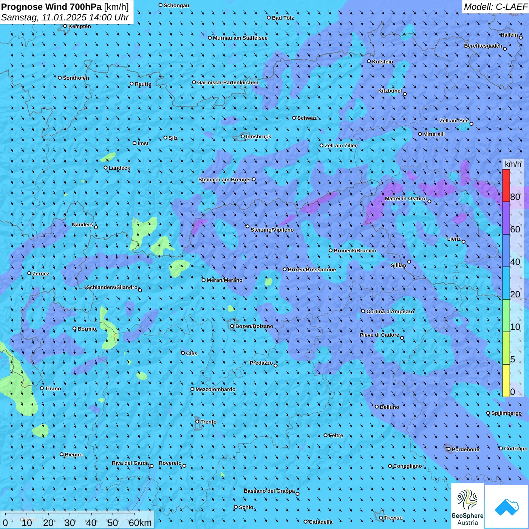529x529 pixels.
Task: Click the GeoSphere Austria logo
Action: 467,506
